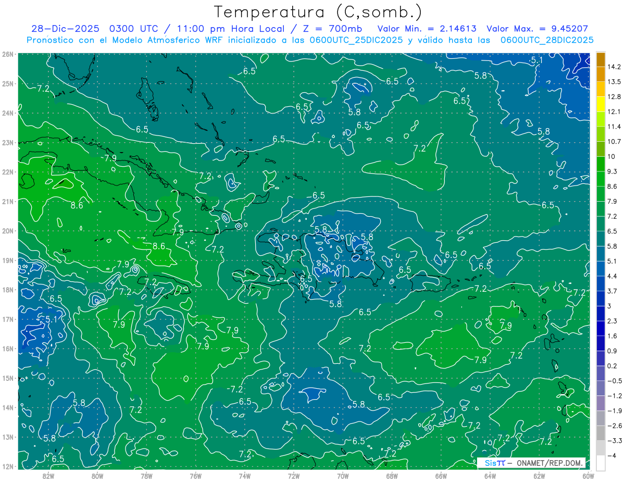Click the 82W longitude axis label

point(48,475)
